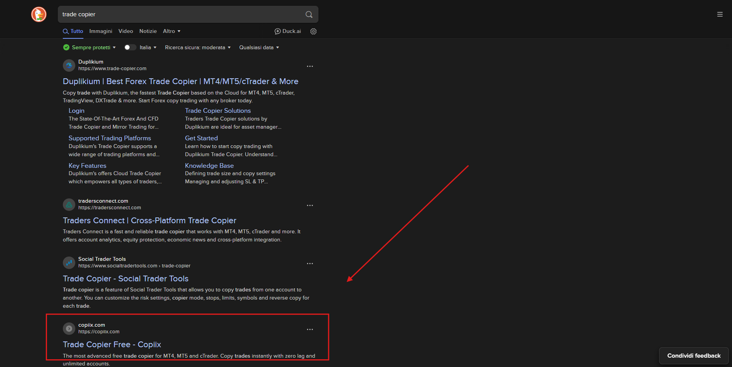The width and height of the screenshot is (732, 367).
Task: Click the Social Trader Tools site name
Action: (x=102, y=259)
